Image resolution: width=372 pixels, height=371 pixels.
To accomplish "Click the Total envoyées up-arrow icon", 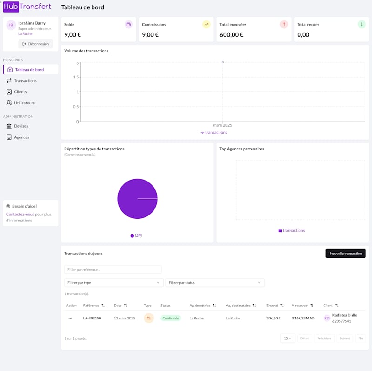I will tap(284, 25).
